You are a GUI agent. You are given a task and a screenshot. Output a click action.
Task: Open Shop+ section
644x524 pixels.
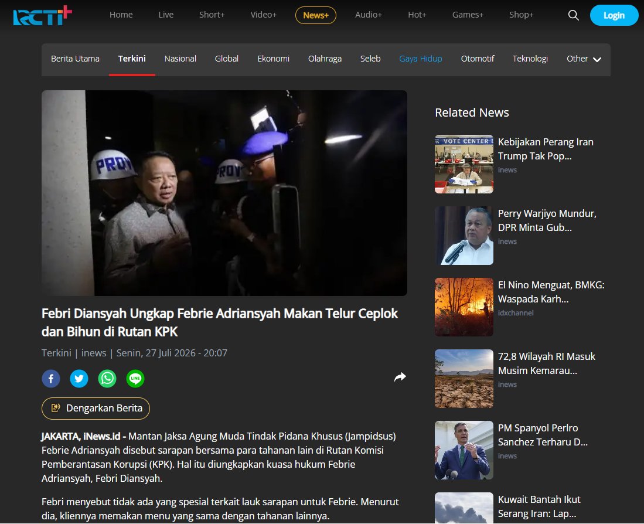point(521,15)
